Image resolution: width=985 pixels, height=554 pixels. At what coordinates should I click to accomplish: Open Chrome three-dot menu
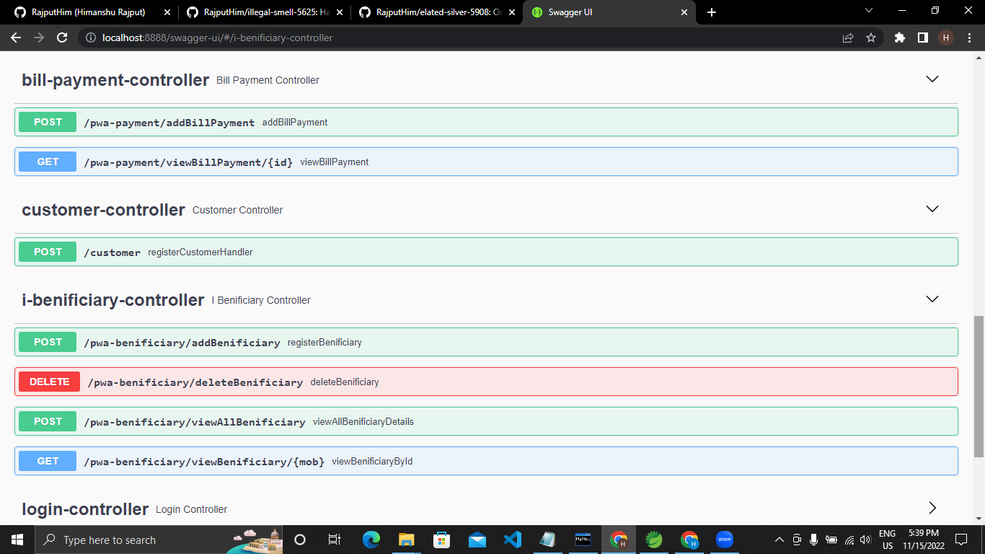click(x=969, y=38)
